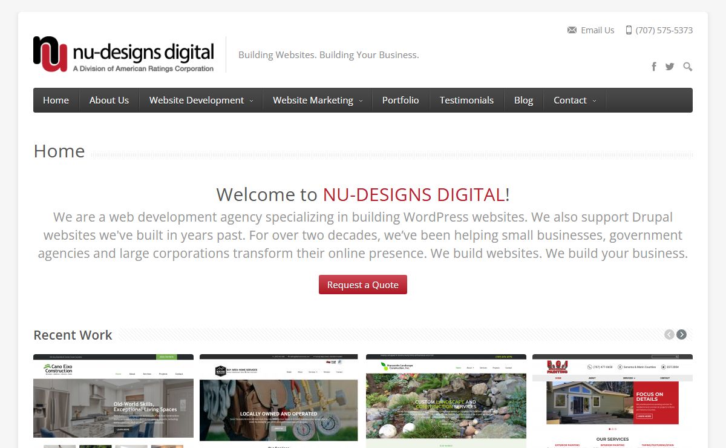
Task: Open the Portfolio menu item
Action: click(x=401, y=100)
